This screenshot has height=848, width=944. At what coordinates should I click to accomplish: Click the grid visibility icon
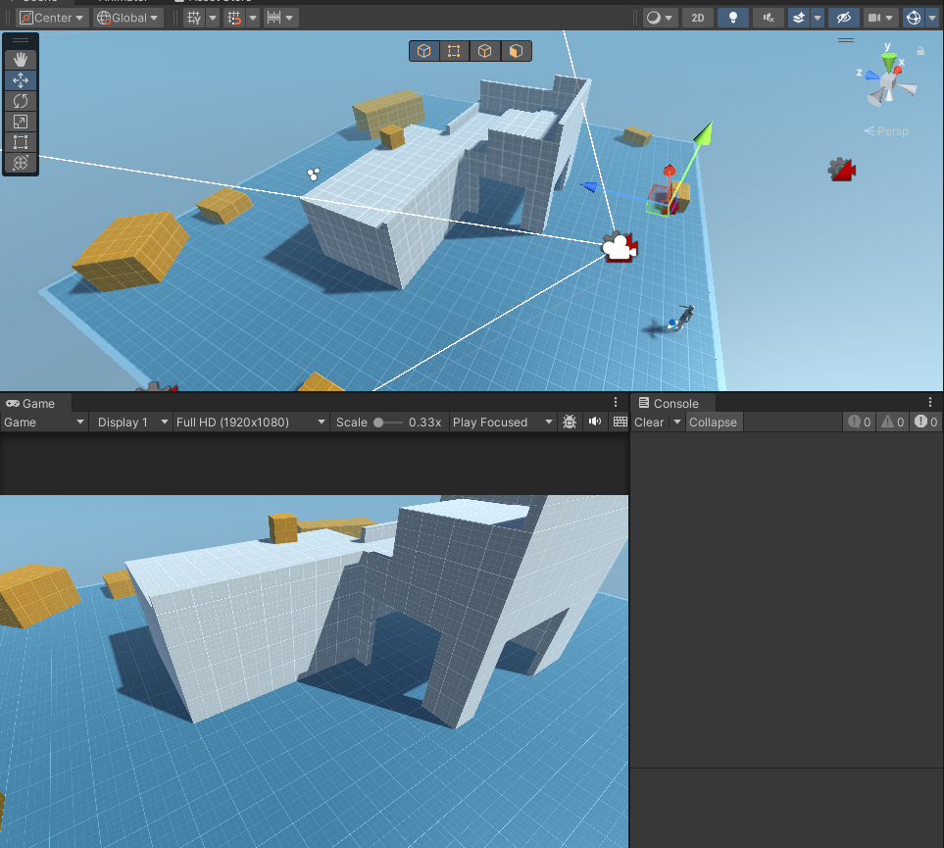(x=194, y=18)
